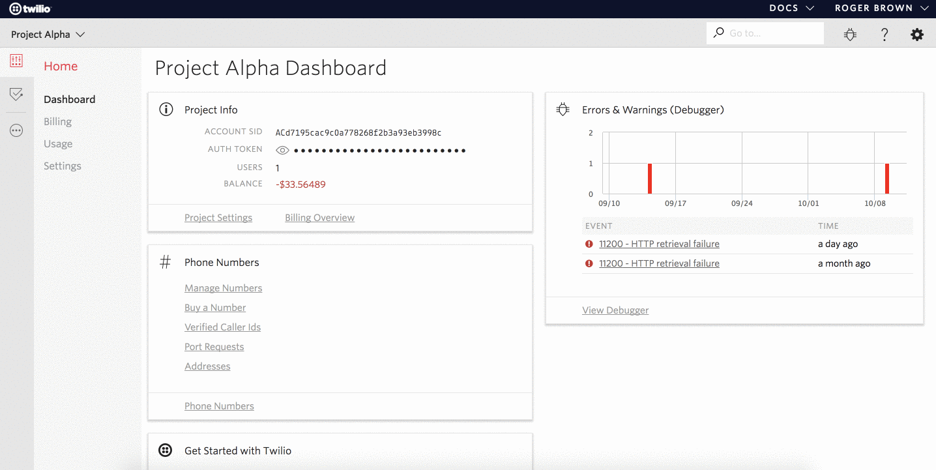This screenshot has width=936, height=470.
Task: Expand the DOCS dropdown menu
Action: (791, 8)
